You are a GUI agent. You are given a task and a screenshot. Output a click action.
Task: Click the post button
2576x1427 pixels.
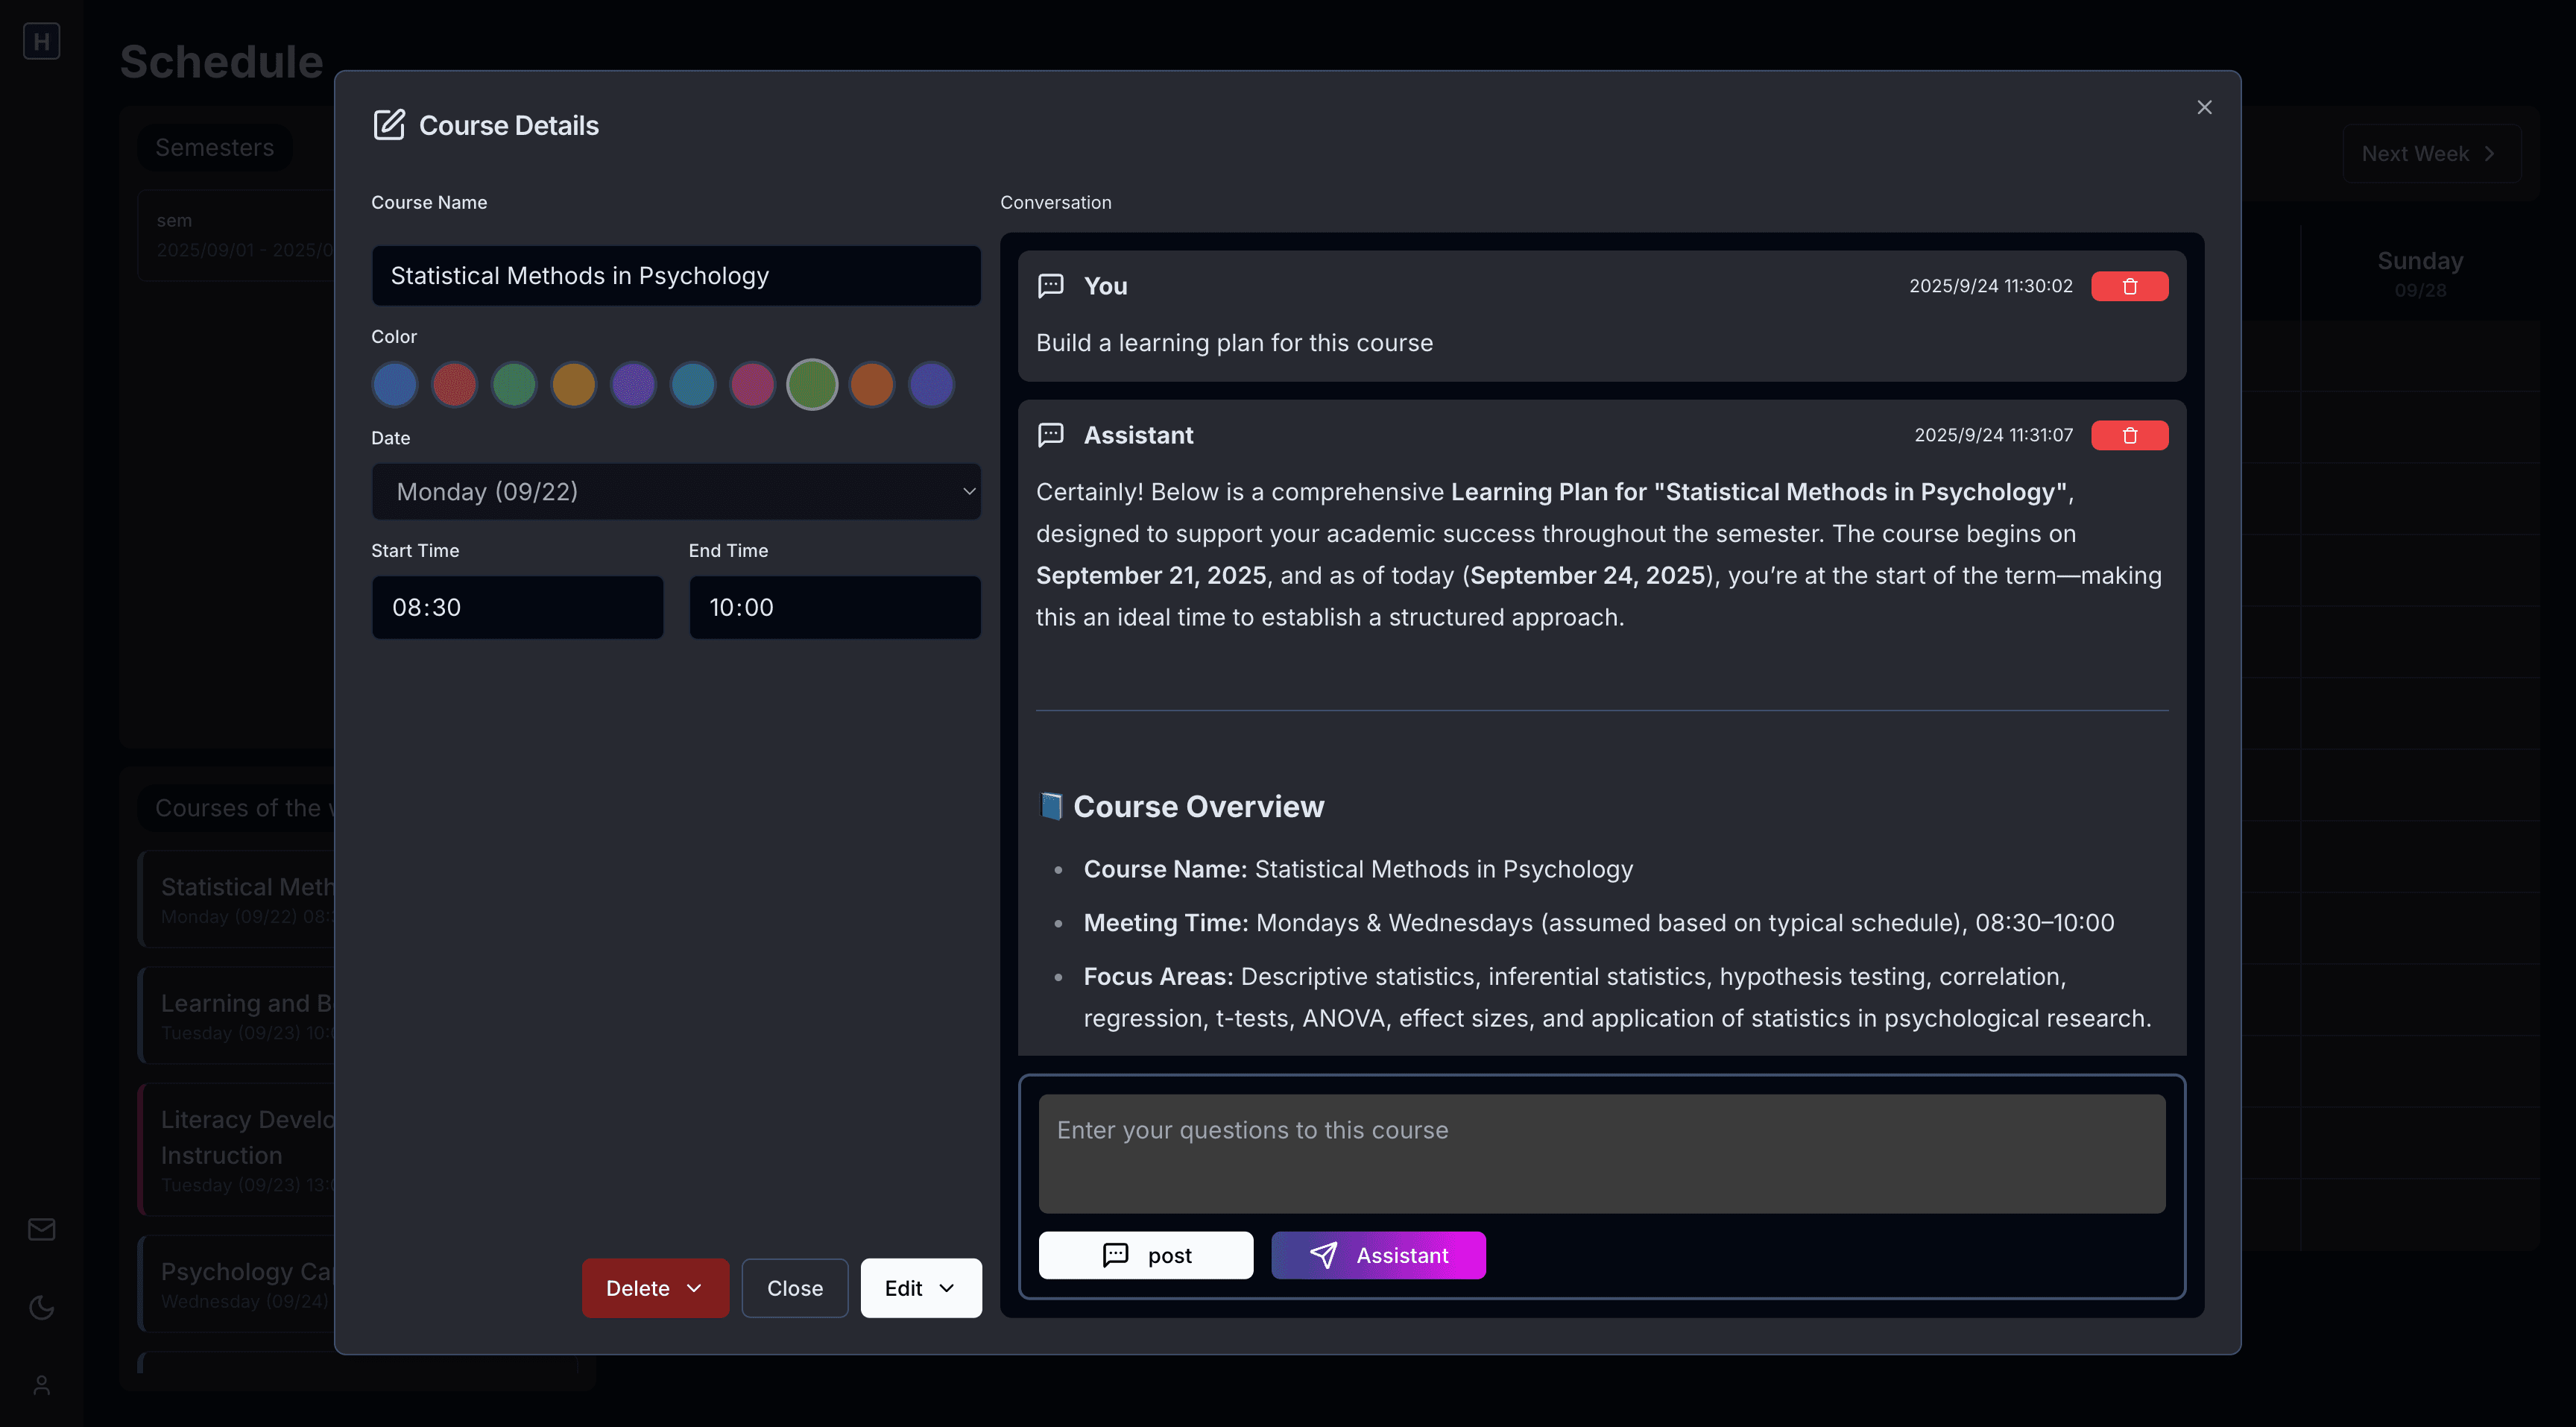tap(1145, 1255)
